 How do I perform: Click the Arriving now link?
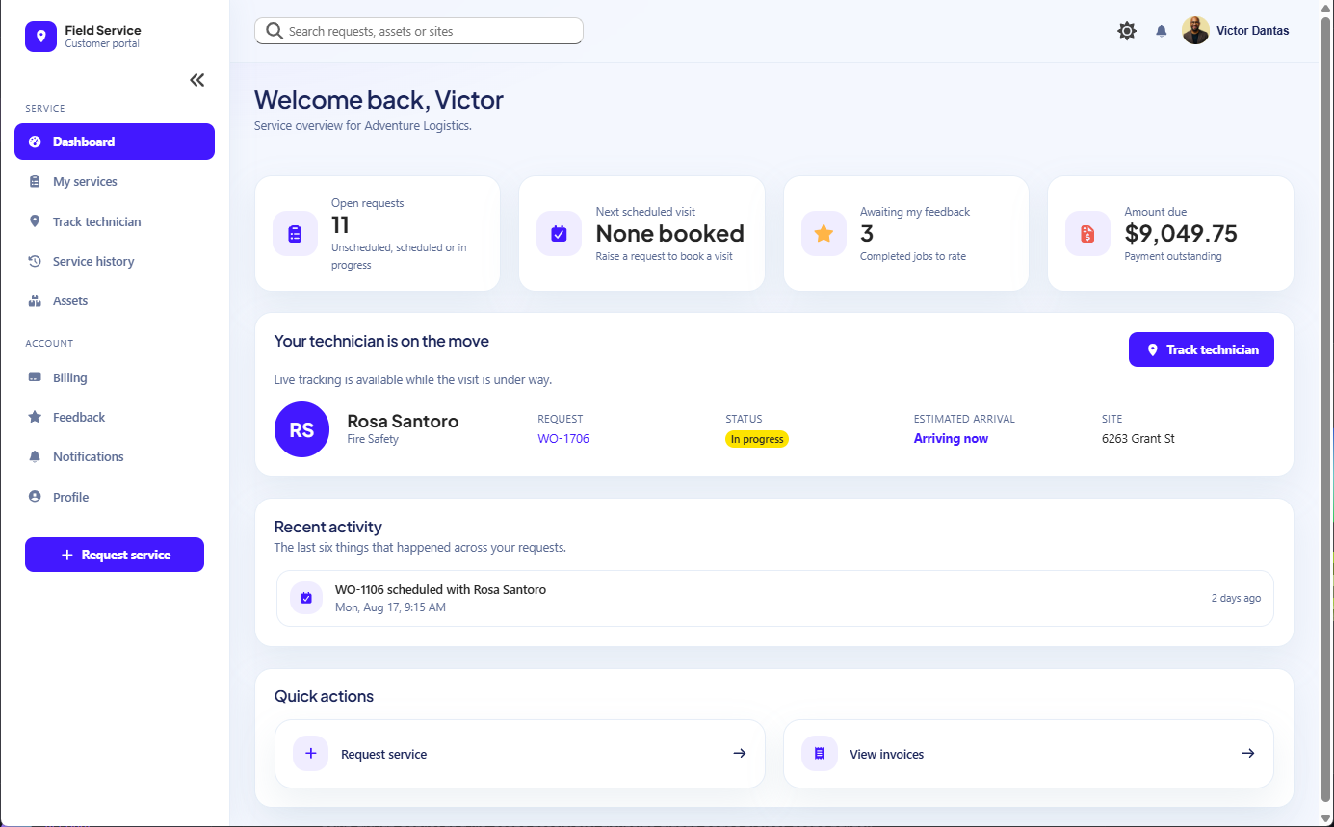point(951,438)
